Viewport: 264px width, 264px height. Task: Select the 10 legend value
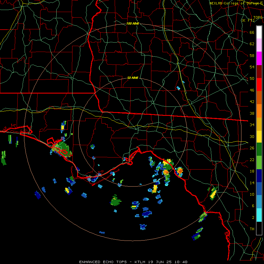[x=252, y=194]
